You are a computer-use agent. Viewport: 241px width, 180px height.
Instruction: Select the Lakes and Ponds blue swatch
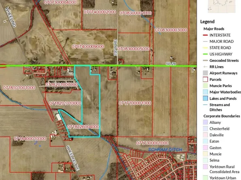tap(205, 98)
